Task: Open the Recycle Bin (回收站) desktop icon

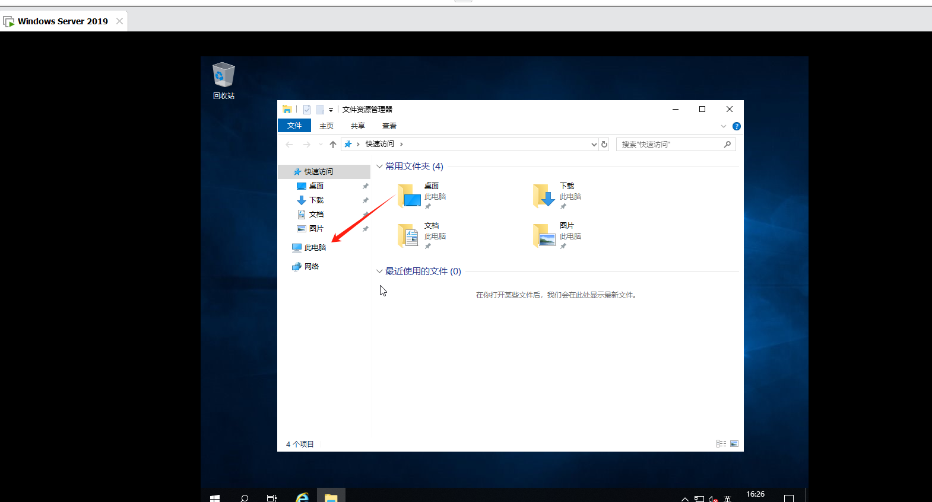Action: (x=224, y=81)
